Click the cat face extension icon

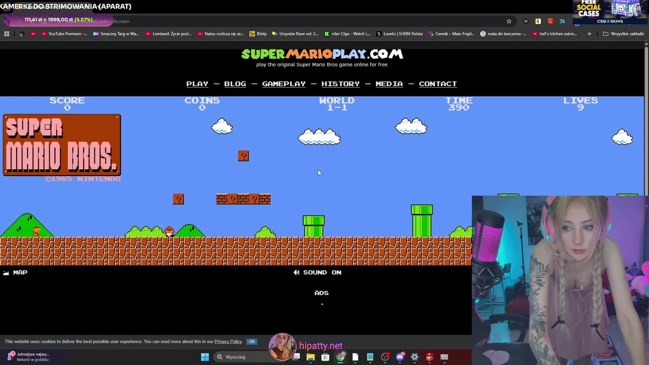pyautogui.click(x=526, y=21)
